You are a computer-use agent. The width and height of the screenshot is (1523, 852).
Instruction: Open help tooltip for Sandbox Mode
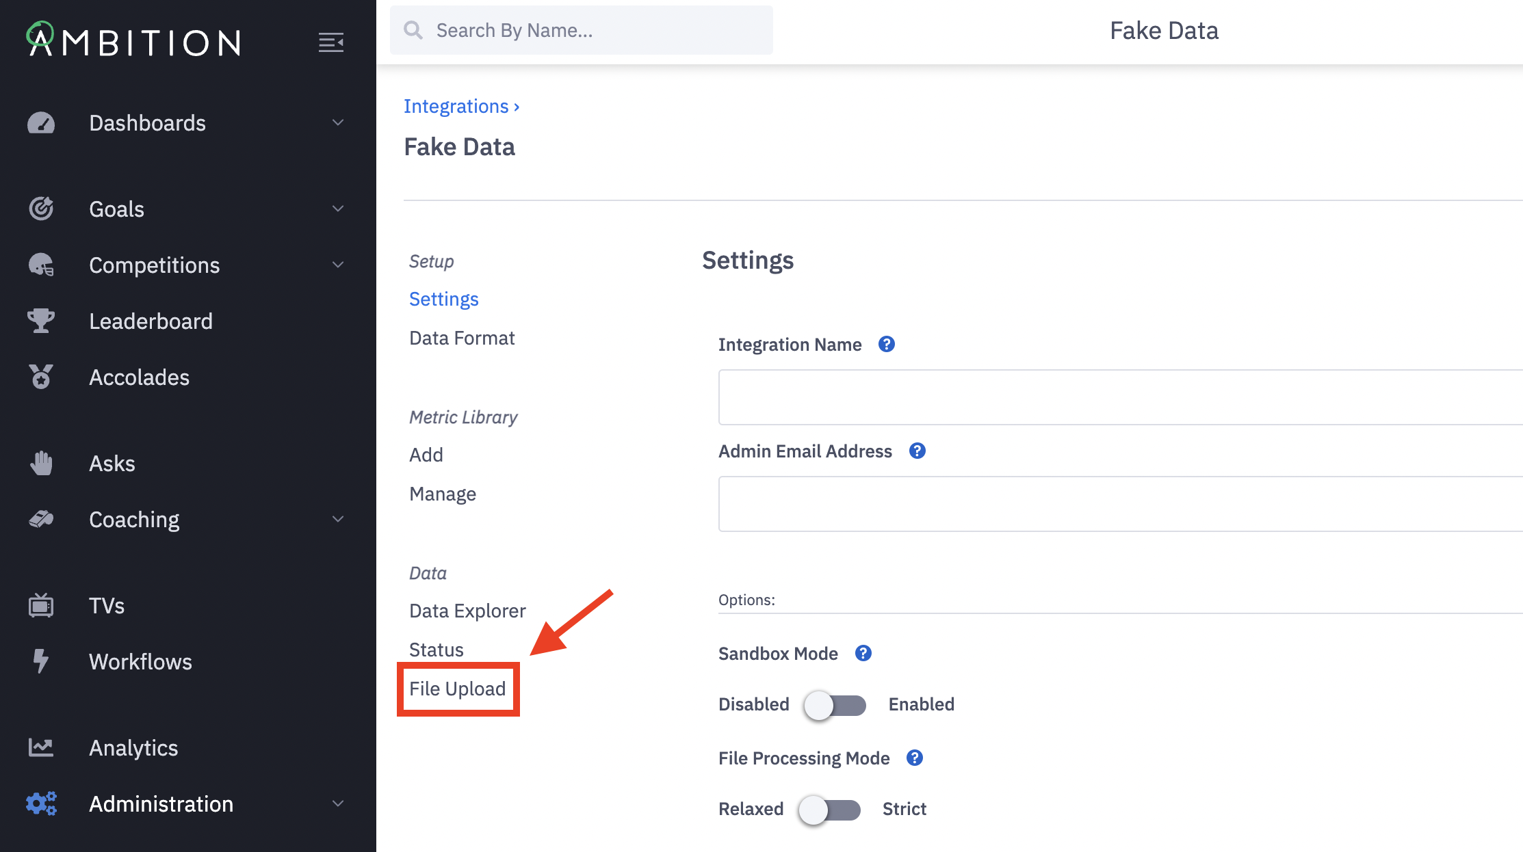[x=863, y=653]
